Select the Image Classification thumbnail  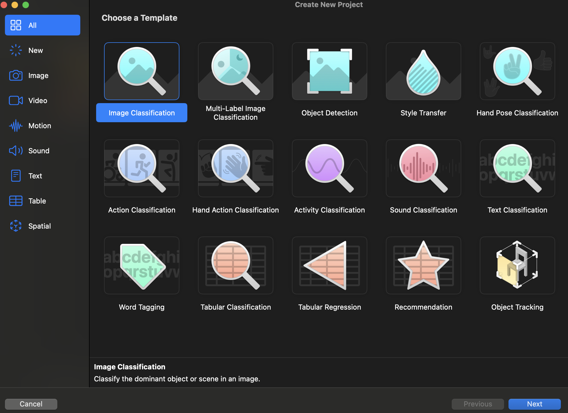(141, 71)
